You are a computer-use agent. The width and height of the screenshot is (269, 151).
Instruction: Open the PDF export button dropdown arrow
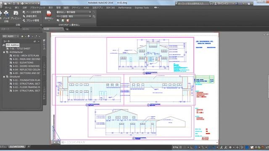point(49,21)
